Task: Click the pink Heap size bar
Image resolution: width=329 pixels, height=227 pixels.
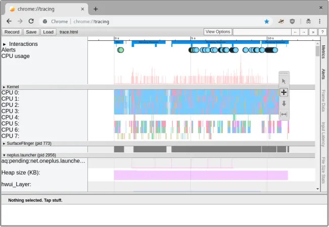Action: 201,175
